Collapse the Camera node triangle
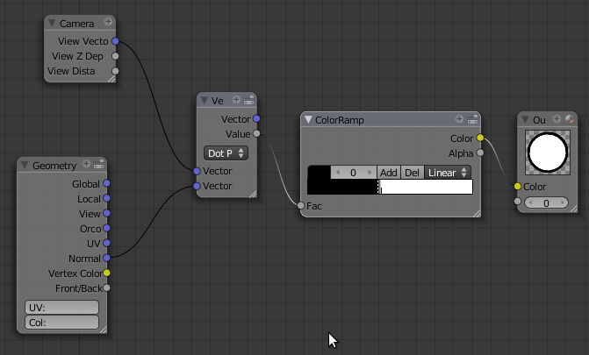589x355 pixels. coord(52,24)
